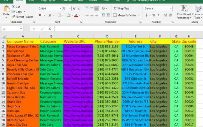Center text horizontally
203x127 pixels.
92,15
